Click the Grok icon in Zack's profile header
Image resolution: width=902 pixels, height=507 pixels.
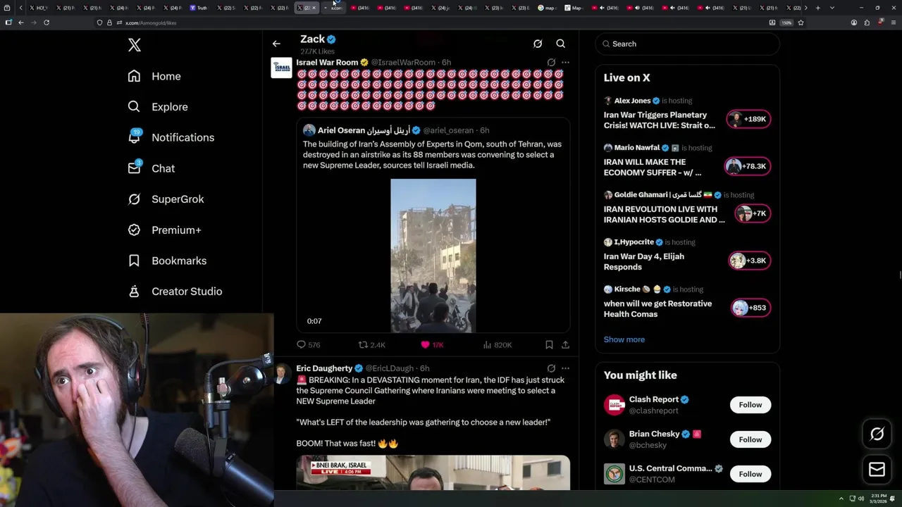538,44
